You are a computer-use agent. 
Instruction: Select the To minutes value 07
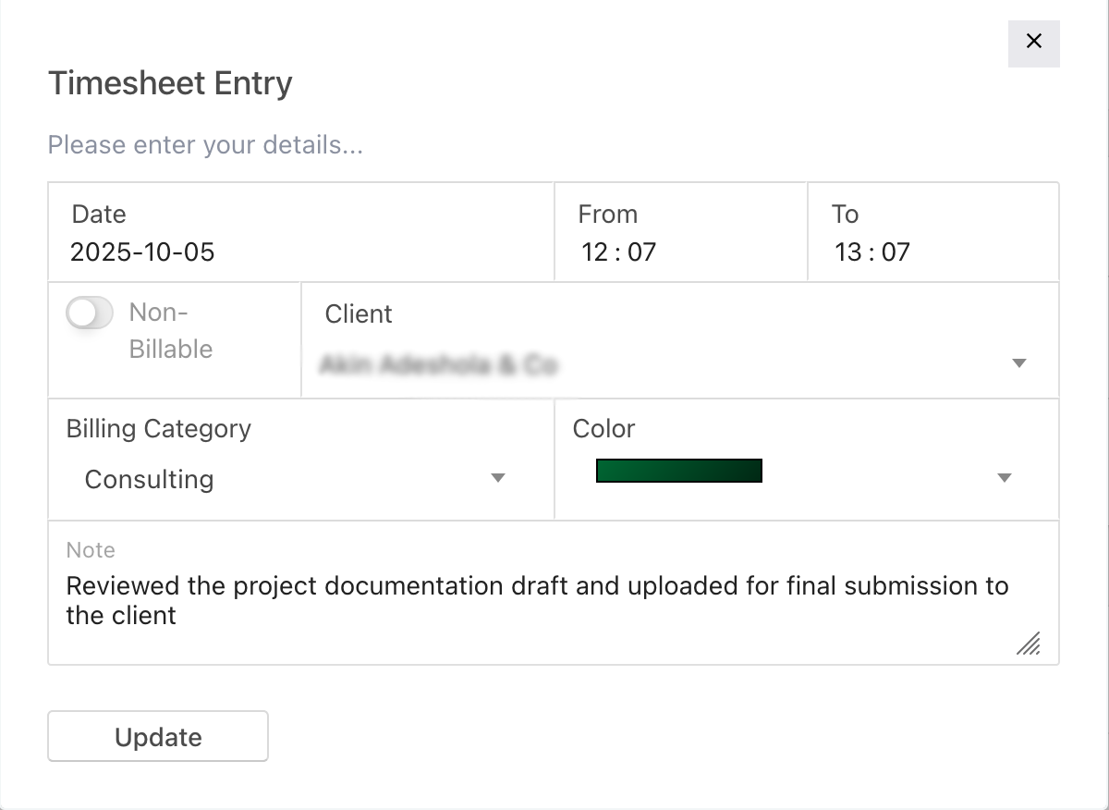[896, 252]
